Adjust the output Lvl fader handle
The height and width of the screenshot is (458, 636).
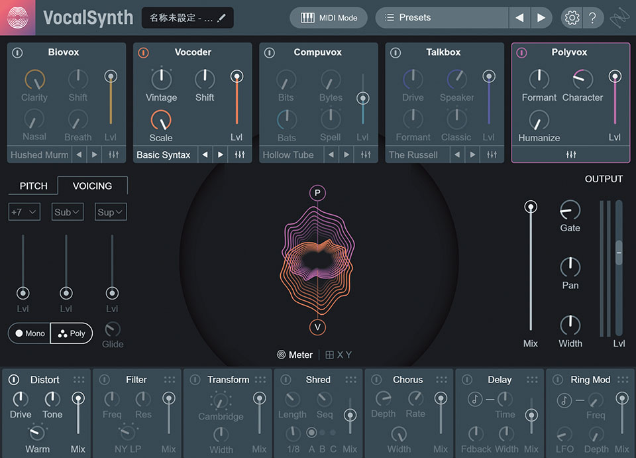pyautogui.click(x=619, y=253)
